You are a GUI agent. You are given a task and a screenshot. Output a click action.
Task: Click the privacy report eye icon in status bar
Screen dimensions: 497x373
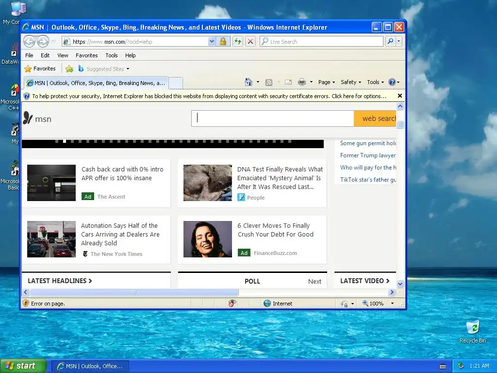tap(232, 304)
